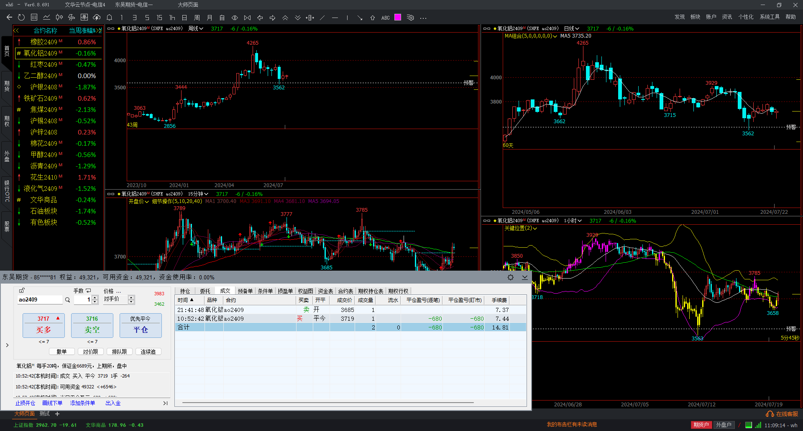Open the quote list icon
The image size is (803, 431).
coord(34,18)
